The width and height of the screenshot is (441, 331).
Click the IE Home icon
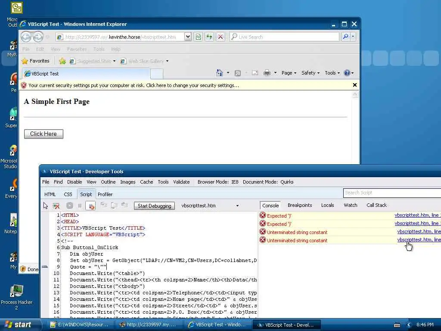pyautogui.click(x=219, y=73)
